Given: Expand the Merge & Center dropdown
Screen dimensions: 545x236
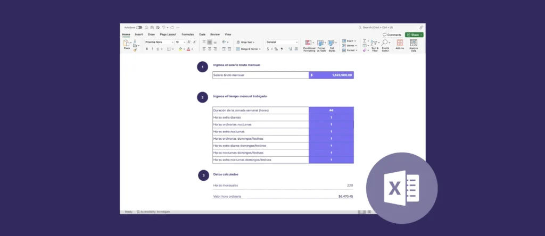Looking at the screenshot, I should coord(260,49).
